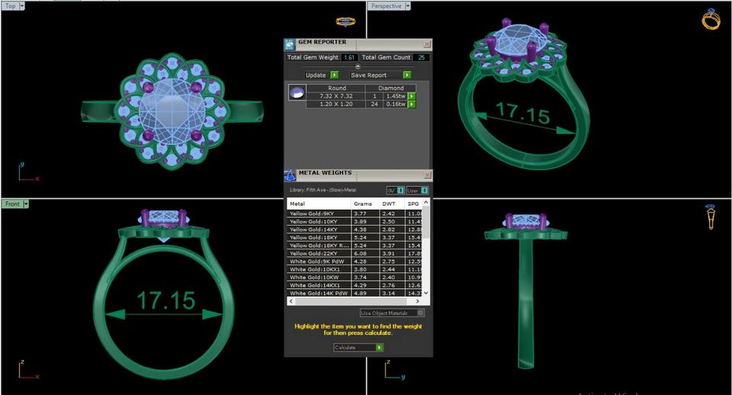The height and width of the screenshot is (395, 732).
Task: Click scroll right arrow under metal list
Action: pyautogui.click(x=417, y=301)
